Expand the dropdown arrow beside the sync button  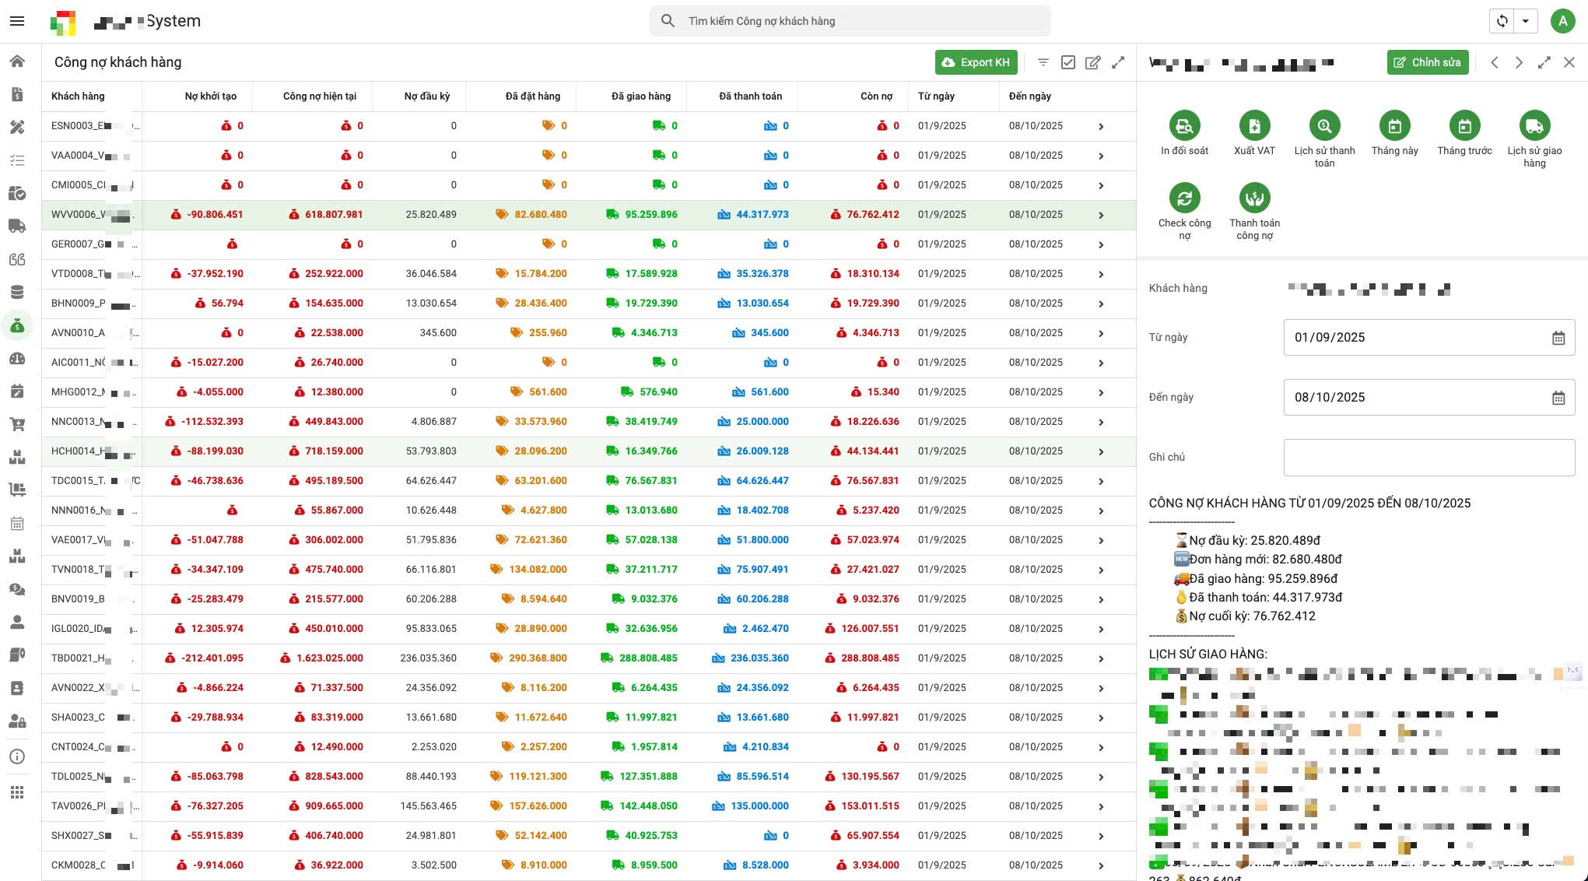[x=1526, y=21]
